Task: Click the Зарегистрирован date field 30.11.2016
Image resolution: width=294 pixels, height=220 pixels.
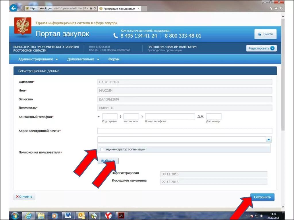Action: (x=214, y=174)
